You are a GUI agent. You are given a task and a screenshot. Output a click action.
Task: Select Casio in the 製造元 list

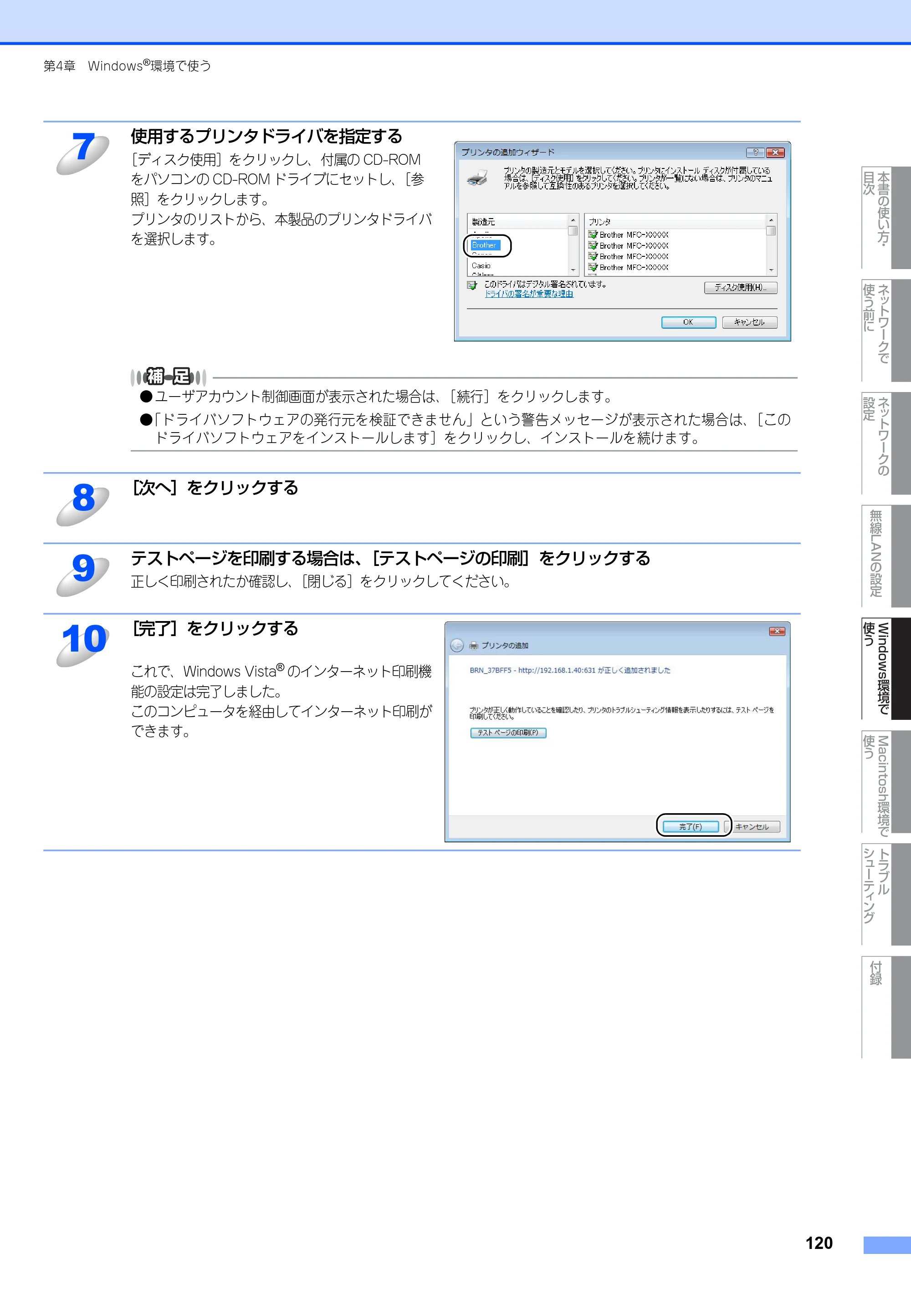pos(481,265)
